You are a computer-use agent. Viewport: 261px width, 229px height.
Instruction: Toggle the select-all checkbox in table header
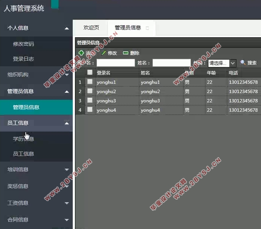click(x=90, y=73)
